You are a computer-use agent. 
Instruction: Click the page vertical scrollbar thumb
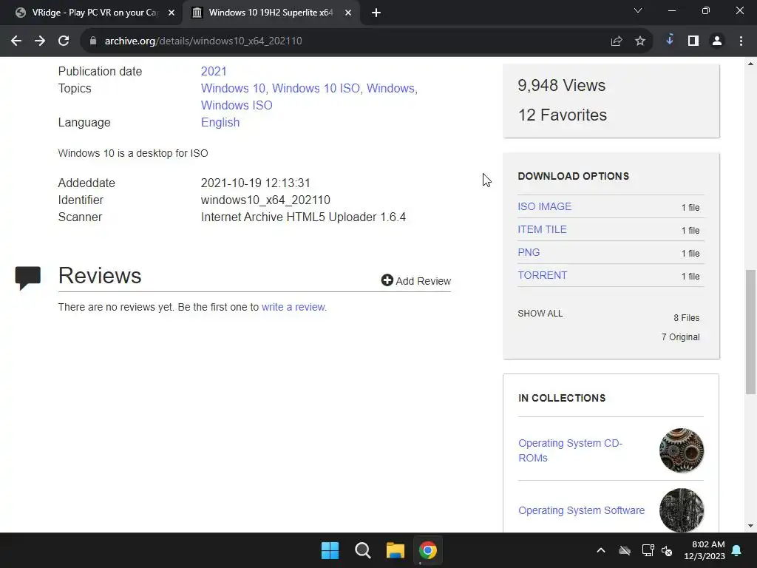click(750, 332)
